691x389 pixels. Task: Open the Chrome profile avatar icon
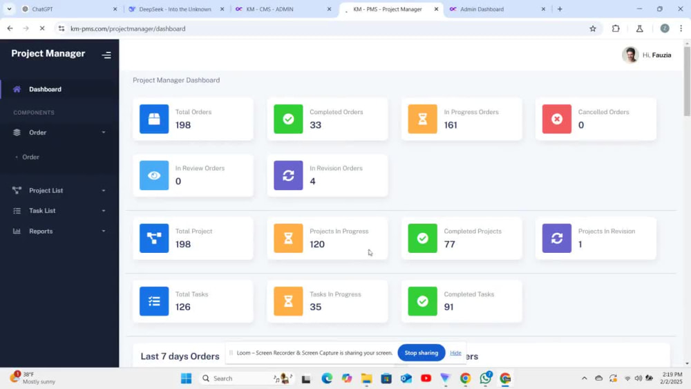[x=665, y=28]
